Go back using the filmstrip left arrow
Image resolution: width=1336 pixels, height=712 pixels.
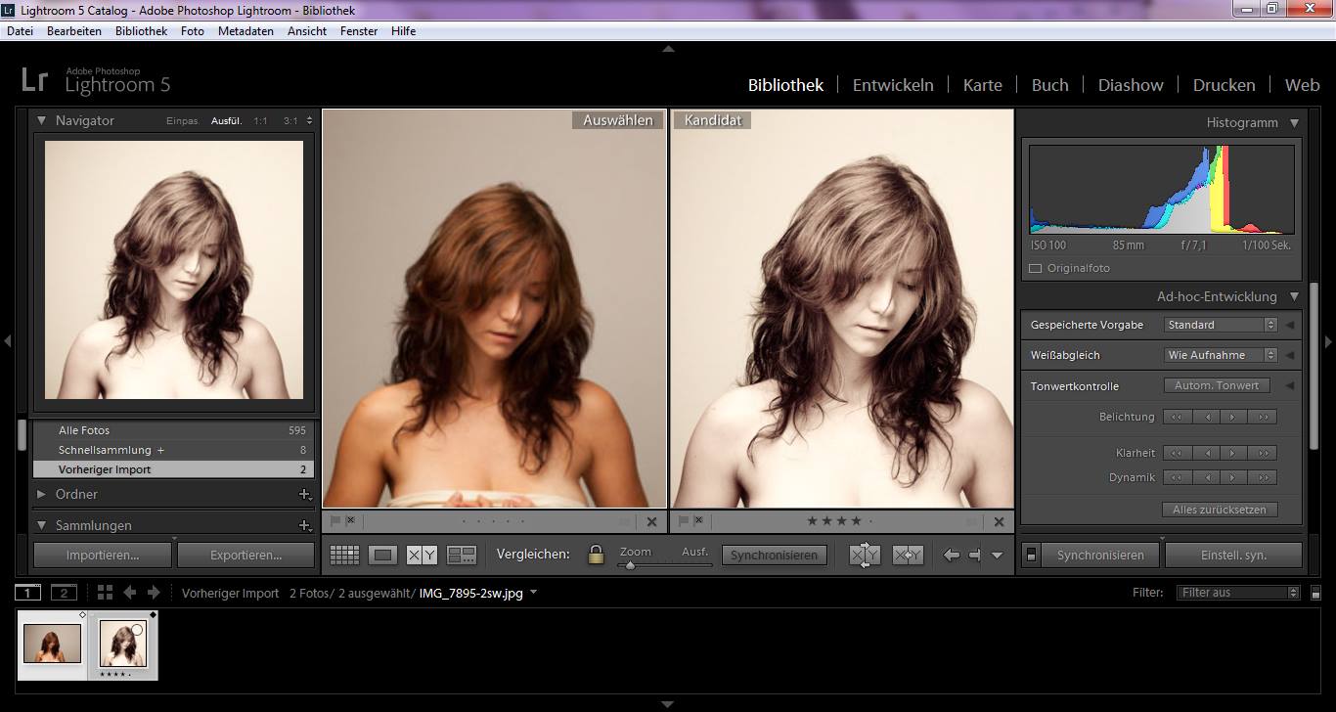pos(129,593)
